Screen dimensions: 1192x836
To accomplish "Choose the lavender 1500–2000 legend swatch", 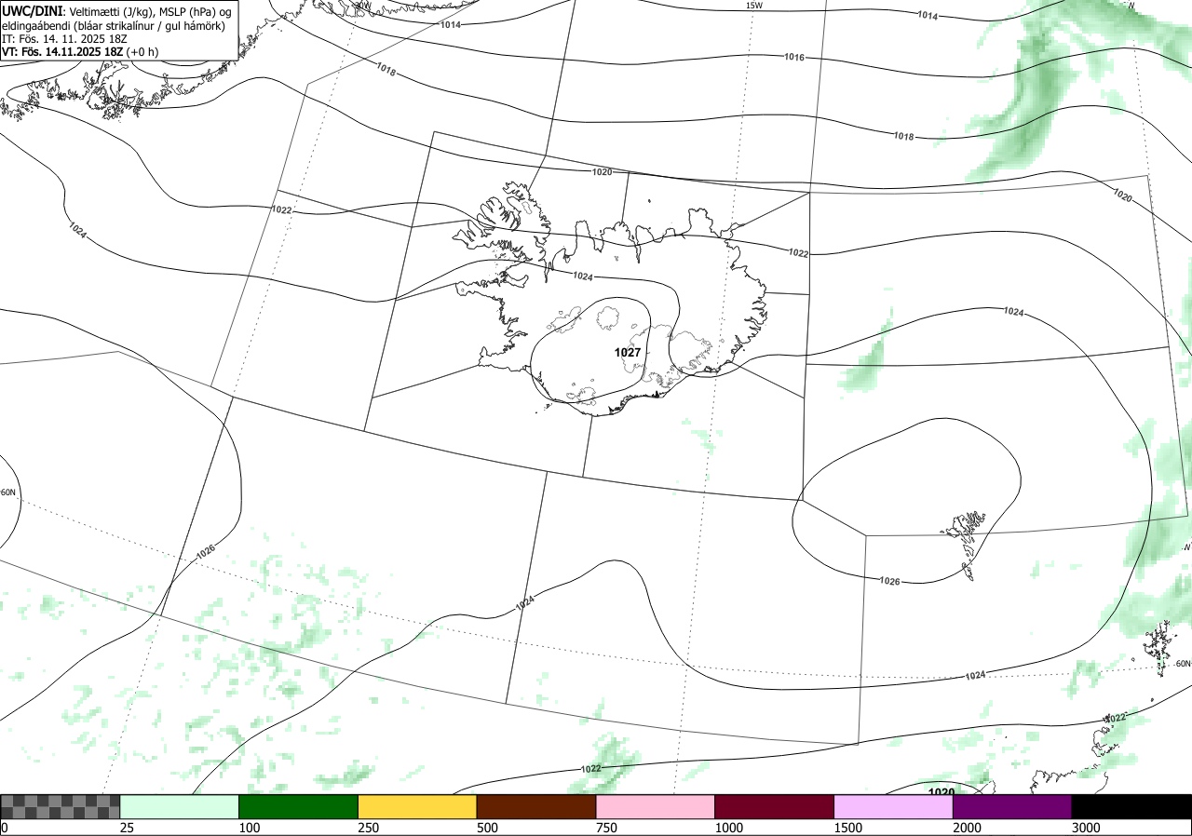I will [894, 806].
